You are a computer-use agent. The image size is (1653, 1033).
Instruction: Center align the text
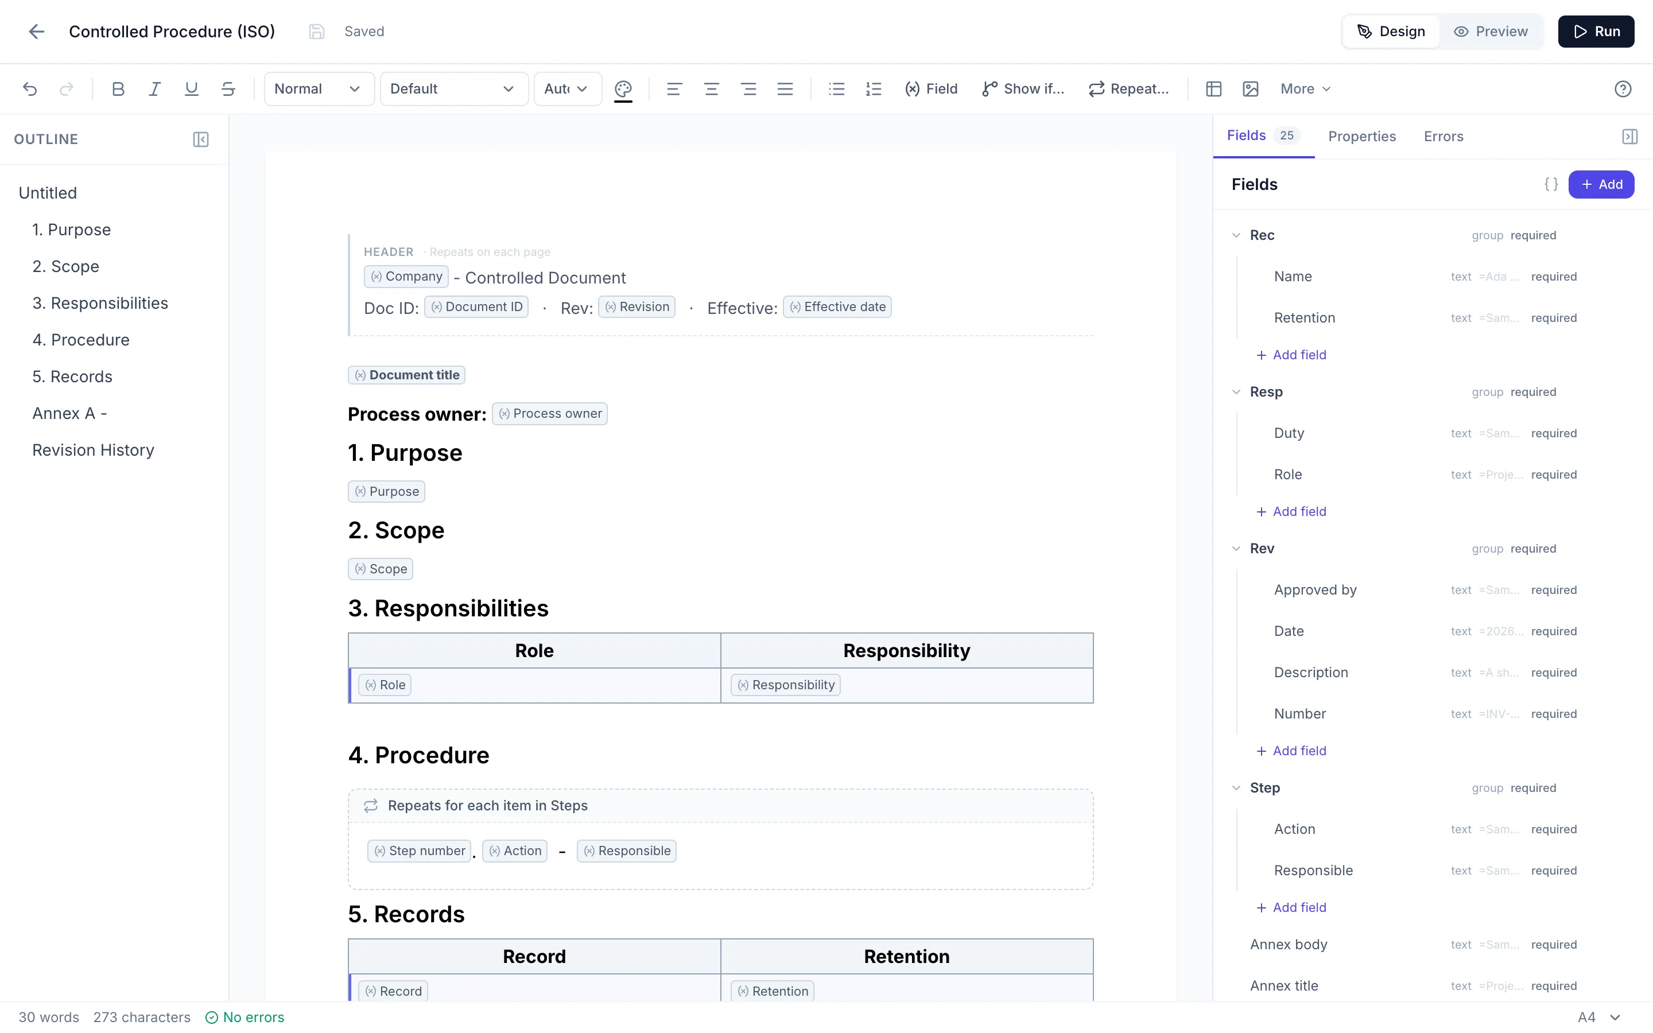tap(711, 89)
